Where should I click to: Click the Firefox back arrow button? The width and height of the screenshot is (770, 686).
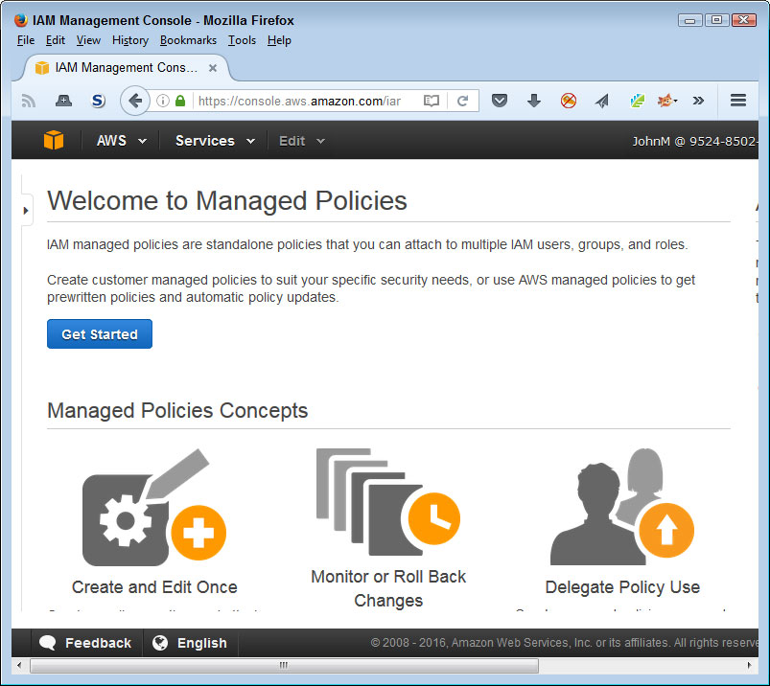point(135,101)
